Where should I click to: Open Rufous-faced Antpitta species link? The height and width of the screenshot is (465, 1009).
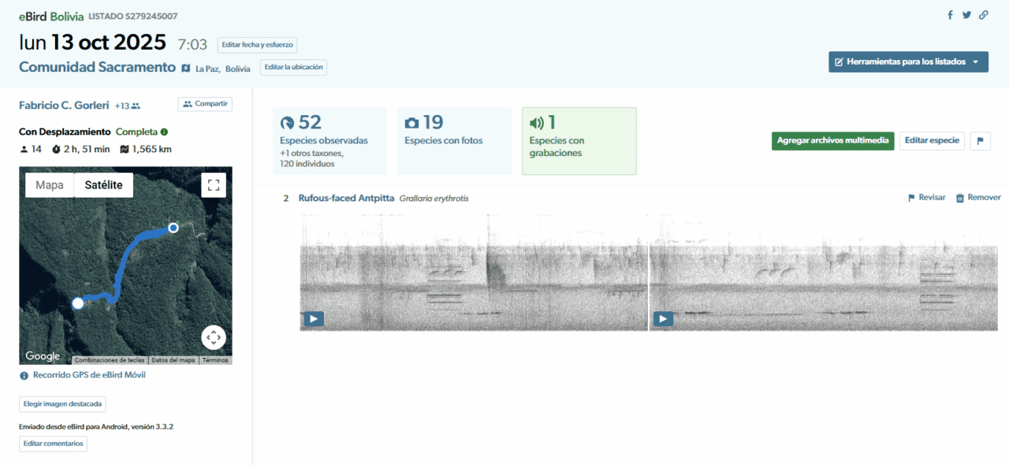pos(346,199)
